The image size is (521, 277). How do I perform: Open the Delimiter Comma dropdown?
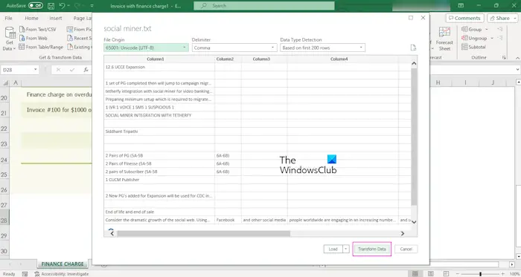[234, 48]
